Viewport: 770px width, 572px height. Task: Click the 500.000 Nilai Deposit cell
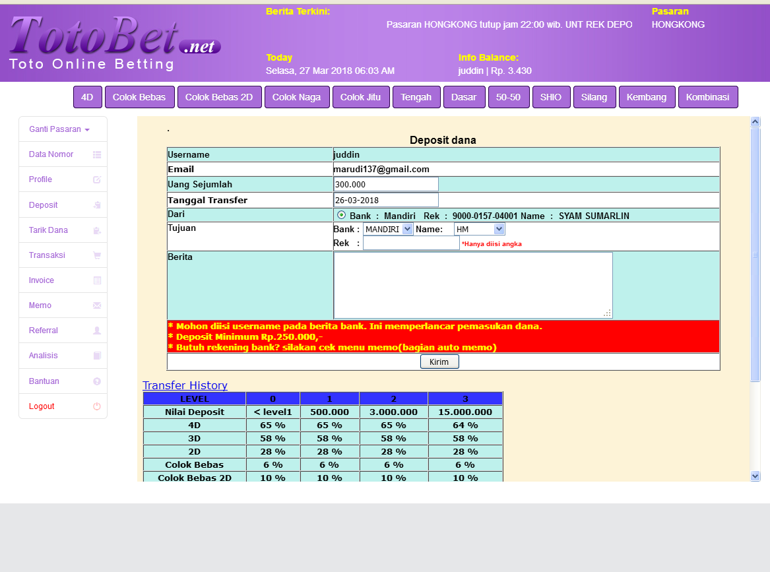[x=329, y=412]
